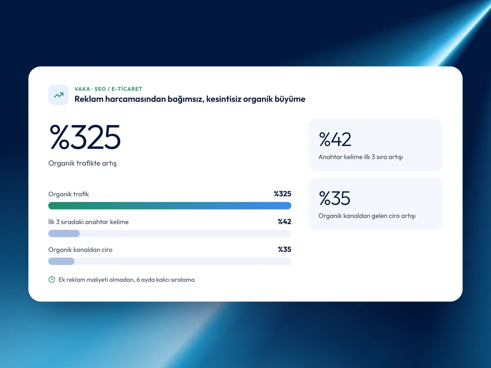
Task: Click the 'İlk 3 sıradaki anahtar kelime' progress bar
Action: click(170, 233)
